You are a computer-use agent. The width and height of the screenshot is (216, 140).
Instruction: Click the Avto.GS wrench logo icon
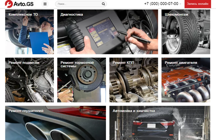click(9, 4)
